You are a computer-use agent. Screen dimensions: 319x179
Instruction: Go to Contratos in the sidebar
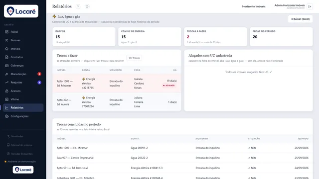point(23,57)
